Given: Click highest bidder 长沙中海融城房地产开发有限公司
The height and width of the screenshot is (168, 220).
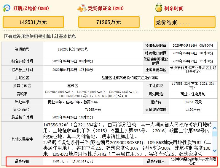Looking at the screenshot, I should [x=193, y=161].
